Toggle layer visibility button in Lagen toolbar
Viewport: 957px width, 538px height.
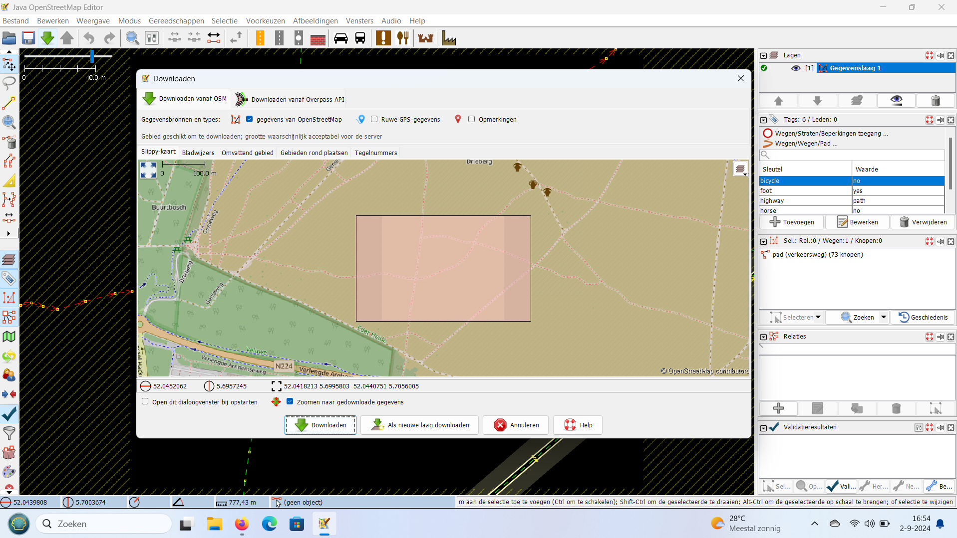[896, 101]
